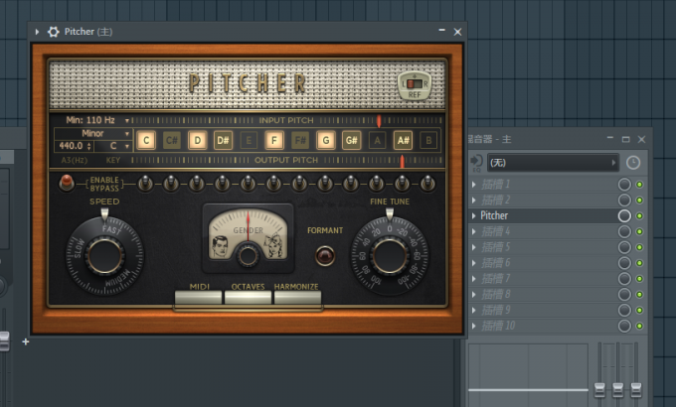Click the plus icon below Pitcher window
676x407 pixels.
point(26,341)
